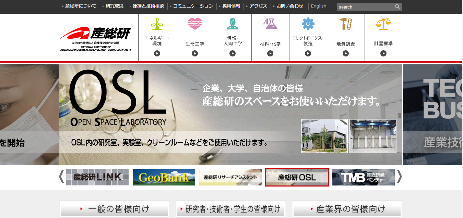This screenshot has height=218, width=463.
Task: Open 産総研について menu
Action: click(x=81, y=6)
